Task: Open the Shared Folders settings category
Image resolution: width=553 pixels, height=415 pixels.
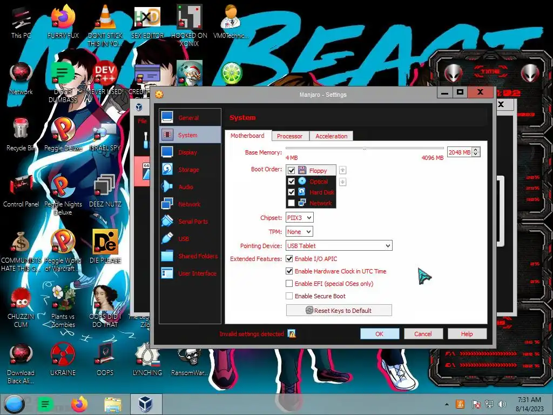Action: tap(190, 256)
